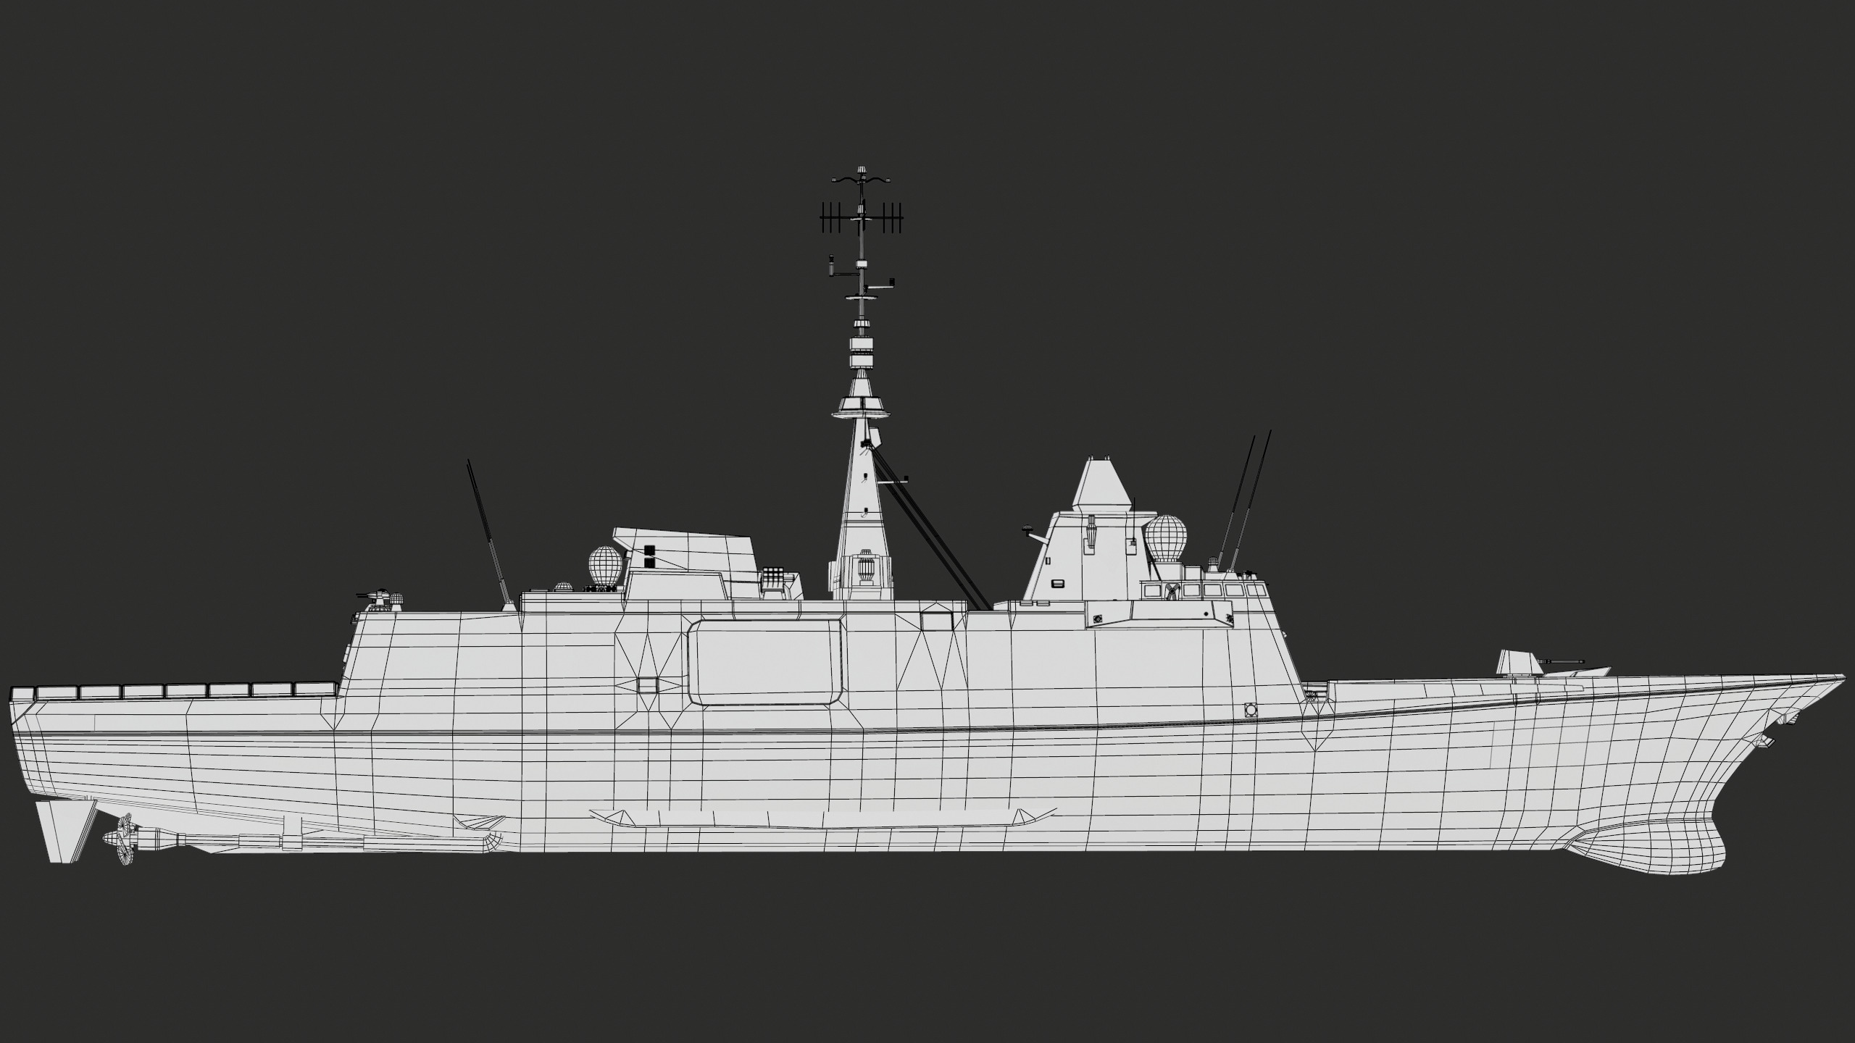Click the single whip antenna on aft deck
Screen dimensions: 1855x1043
click(490, 535)
